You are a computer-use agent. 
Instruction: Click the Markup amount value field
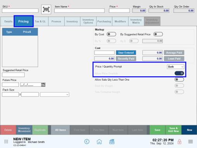[x=153, y=41]
